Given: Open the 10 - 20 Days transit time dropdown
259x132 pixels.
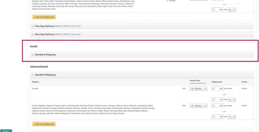Looking at the screenshot, I should coord(198,106).
